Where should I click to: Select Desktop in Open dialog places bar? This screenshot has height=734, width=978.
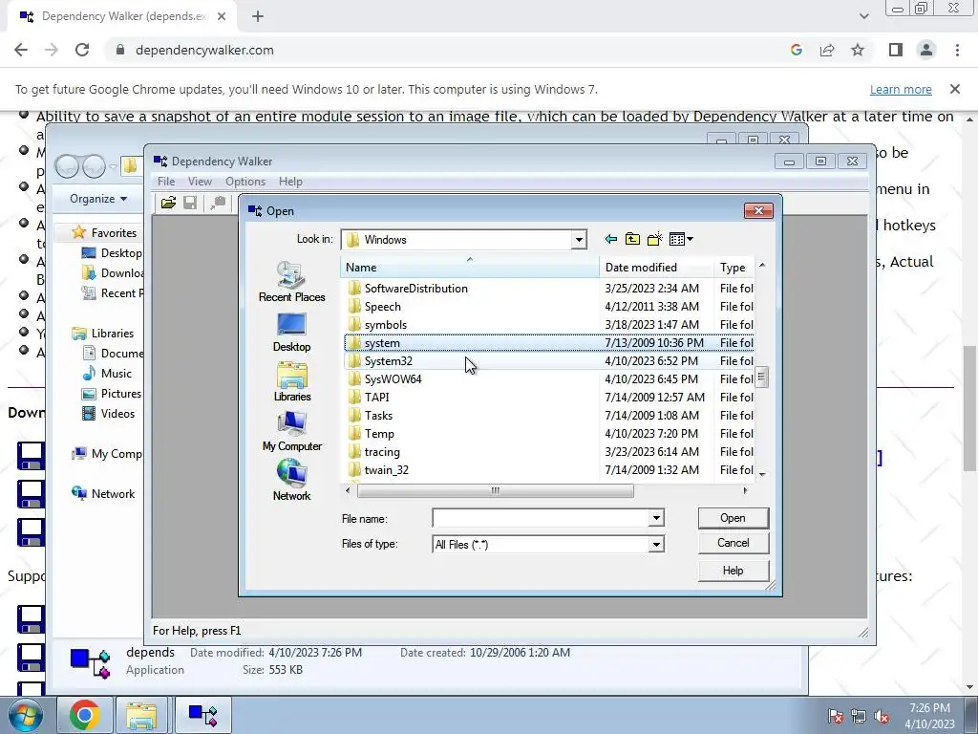291,333
